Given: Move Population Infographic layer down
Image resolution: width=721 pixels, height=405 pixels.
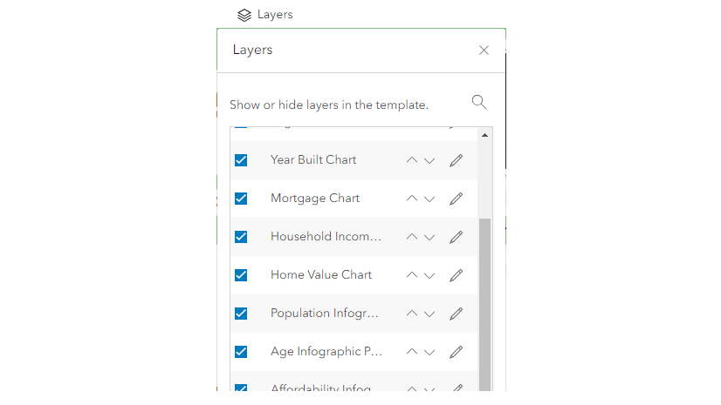Looking at the screenshot, I should pos(429,314).
